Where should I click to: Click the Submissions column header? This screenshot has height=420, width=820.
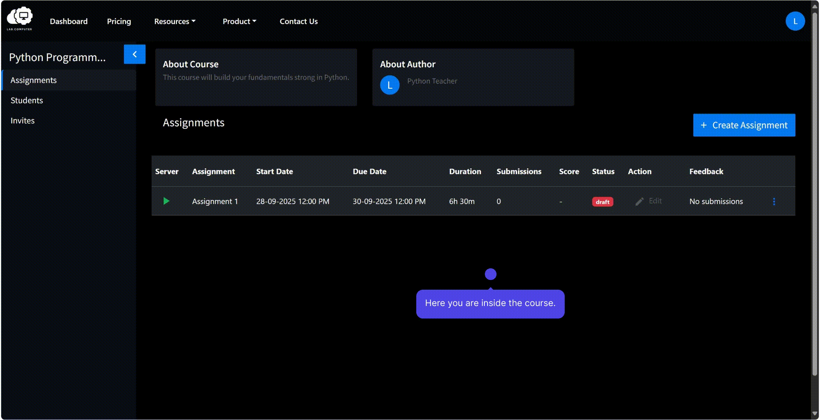(519, 171)
